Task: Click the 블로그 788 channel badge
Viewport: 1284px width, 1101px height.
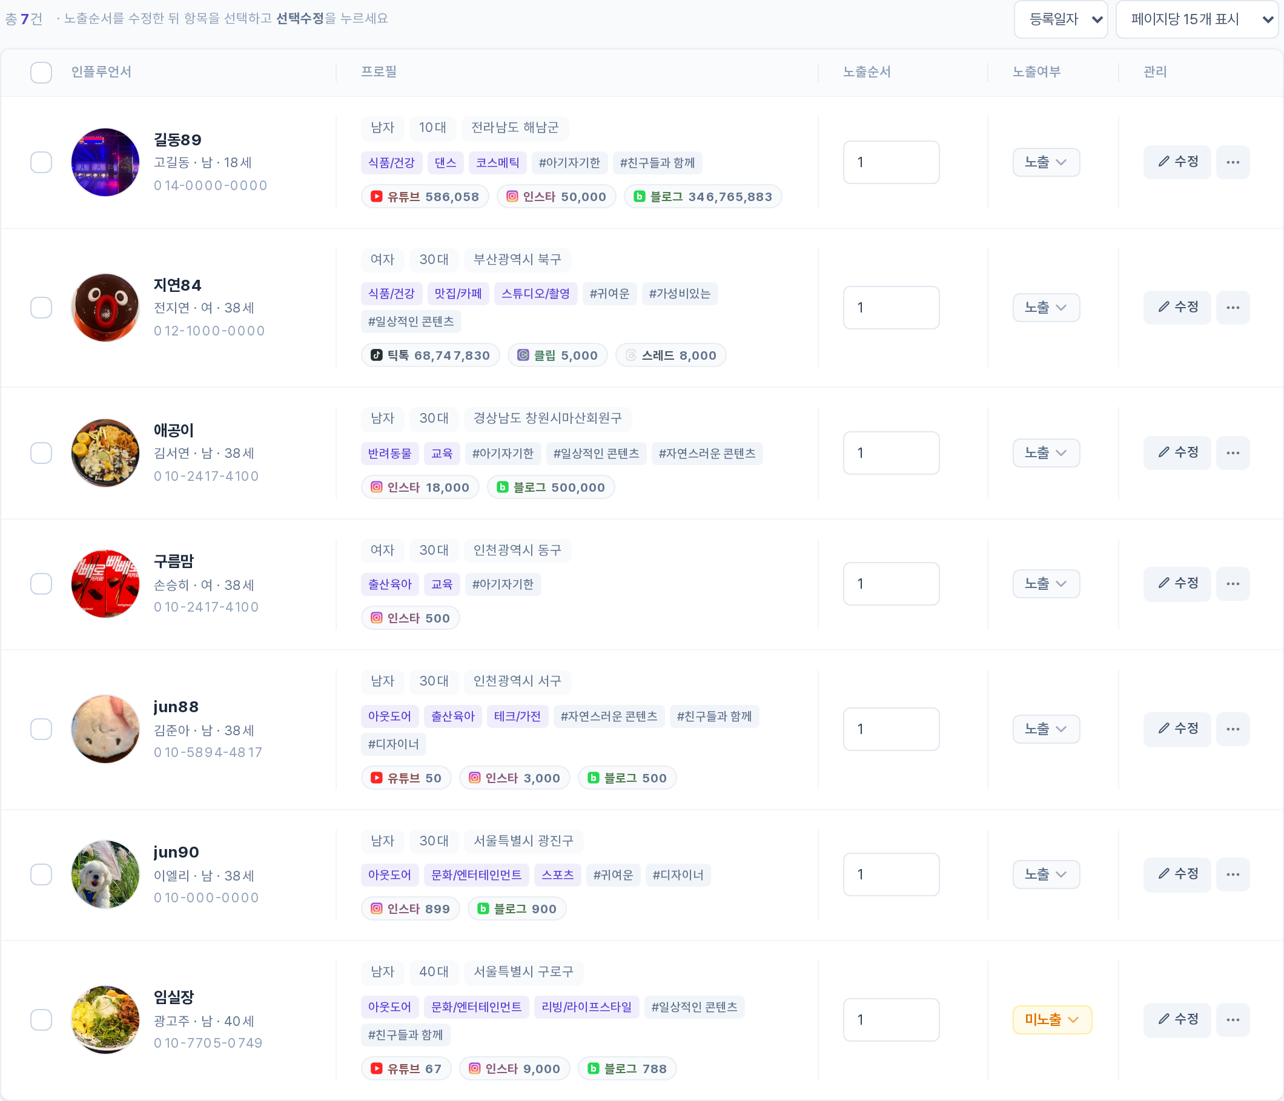Action: [626, 1070]
